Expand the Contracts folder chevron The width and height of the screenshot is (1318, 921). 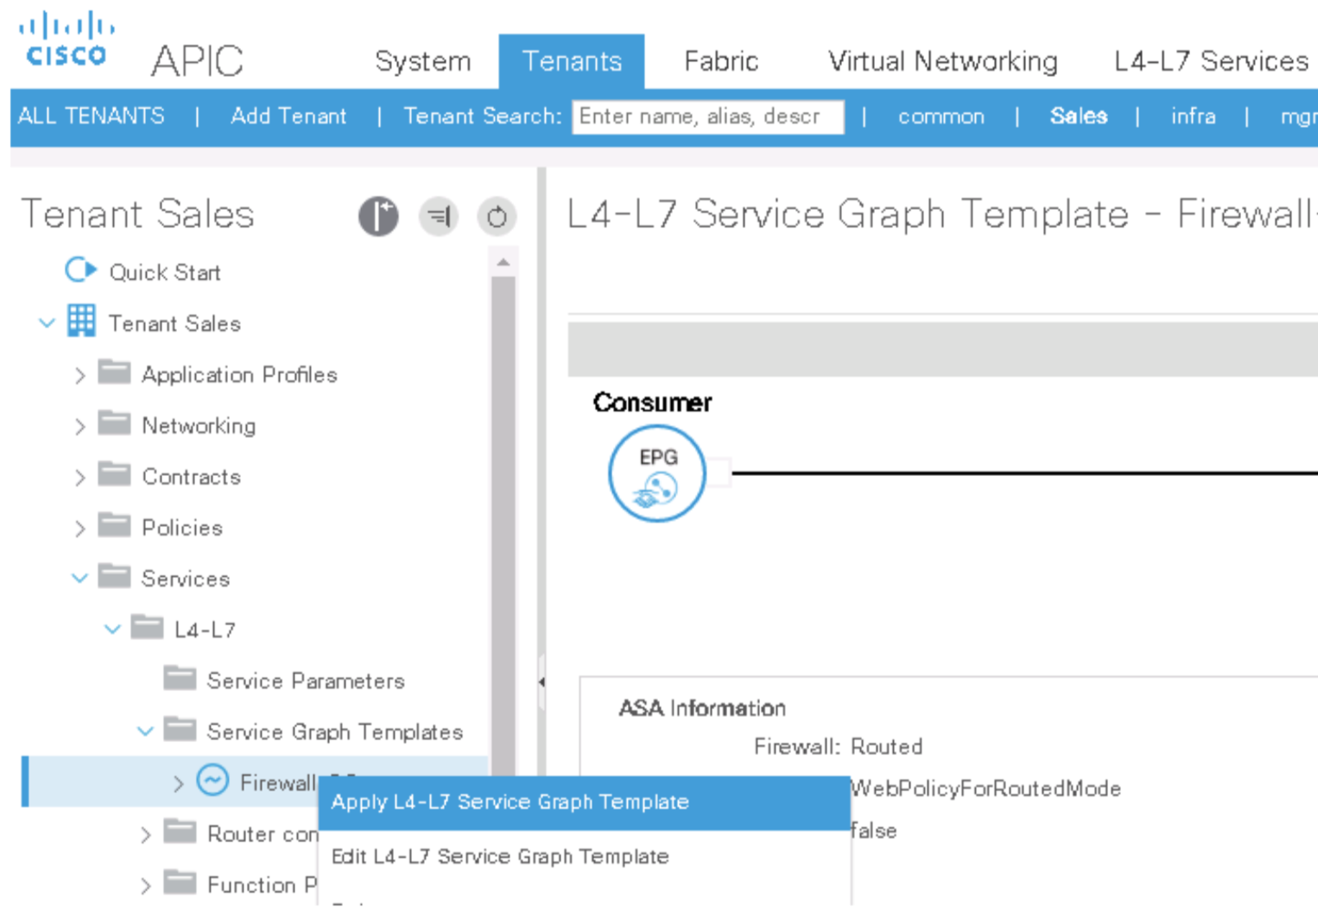coord(79,477)
